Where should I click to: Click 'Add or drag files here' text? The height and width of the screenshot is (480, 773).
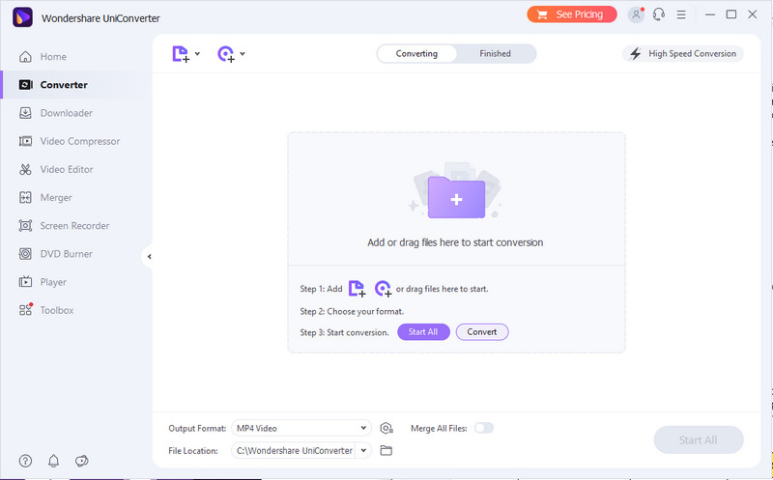click(455, 242)
